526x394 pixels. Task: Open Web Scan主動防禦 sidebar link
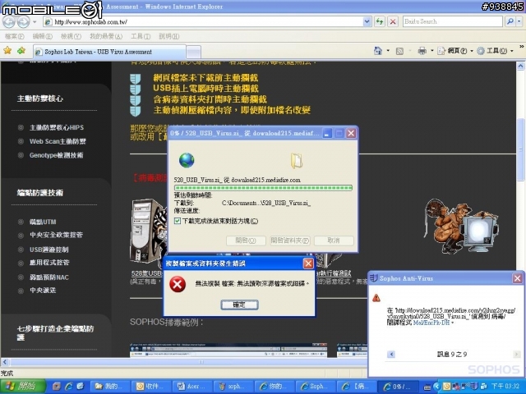click(x=58, y=141)
